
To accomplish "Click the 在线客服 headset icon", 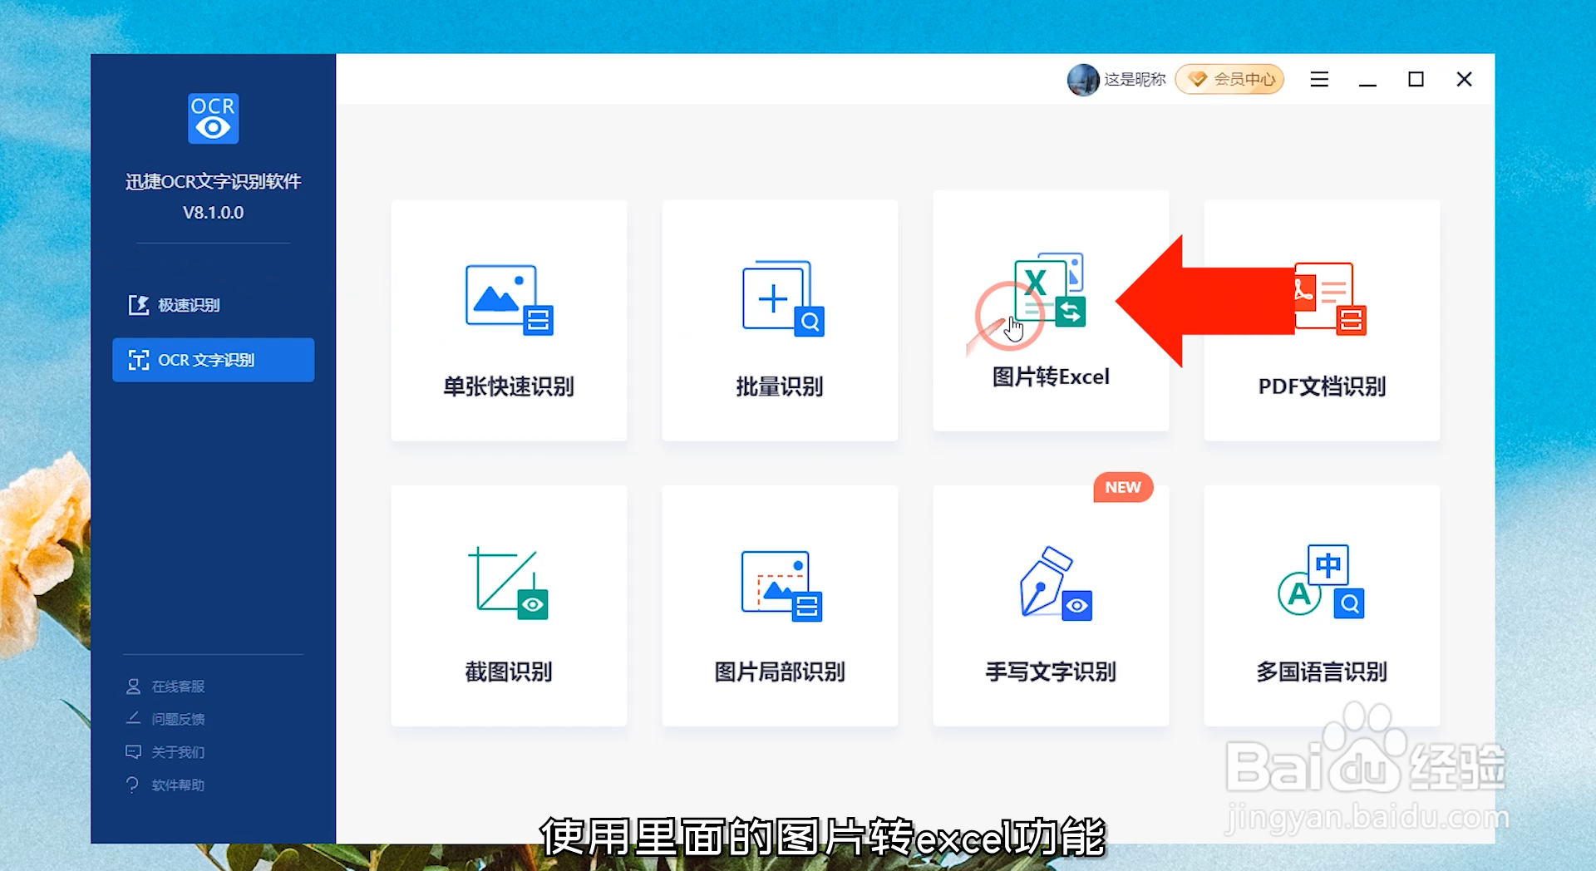I will [x=133, y=686].
